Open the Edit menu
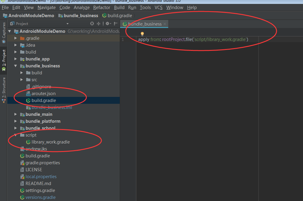 (x=16, y=8)
